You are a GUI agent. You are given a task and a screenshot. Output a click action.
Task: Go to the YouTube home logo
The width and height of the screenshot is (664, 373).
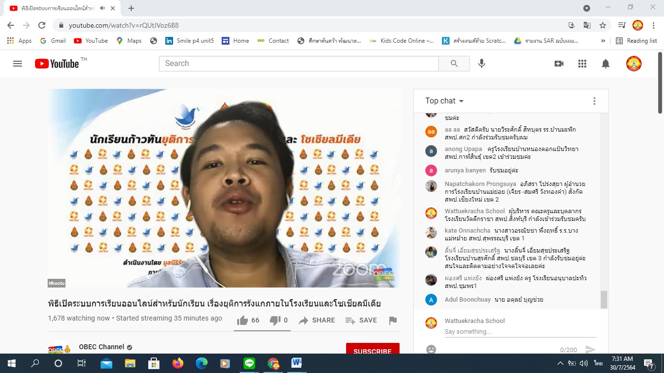[x=57, y=64]
